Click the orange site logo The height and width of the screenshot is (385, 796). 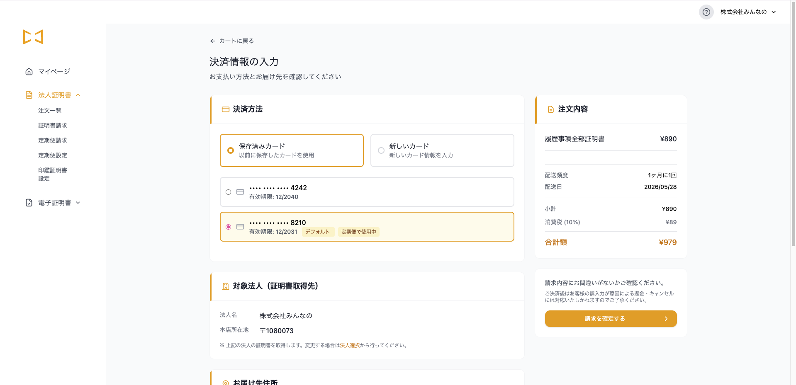[x=33, y=37]
